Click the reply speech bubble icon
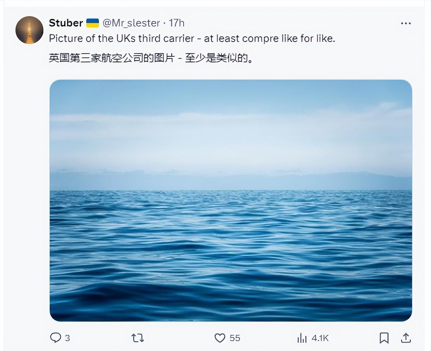Viewport: 431px width, 351px height. click(55, 338)
